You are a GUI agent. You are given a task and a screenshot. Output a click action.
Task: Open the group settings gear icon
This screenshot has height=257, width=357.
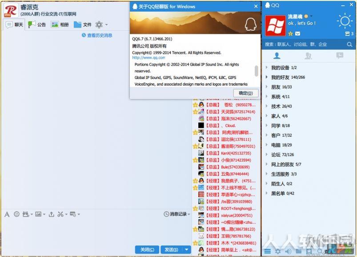[99, 24]
